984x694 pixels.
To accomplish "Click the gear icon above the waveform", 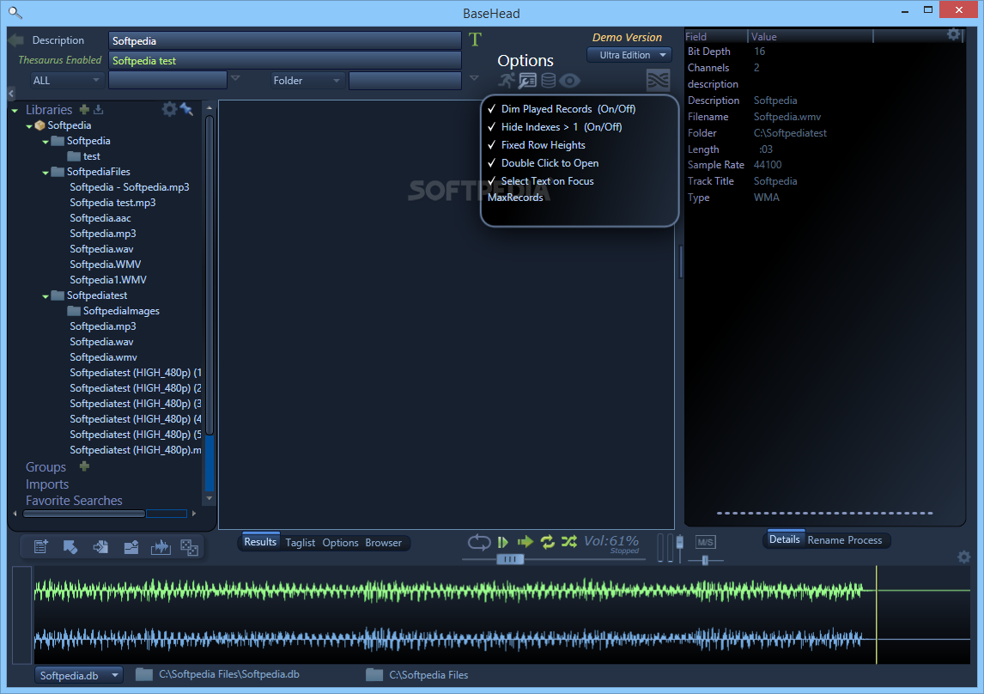I will point(964,557).
